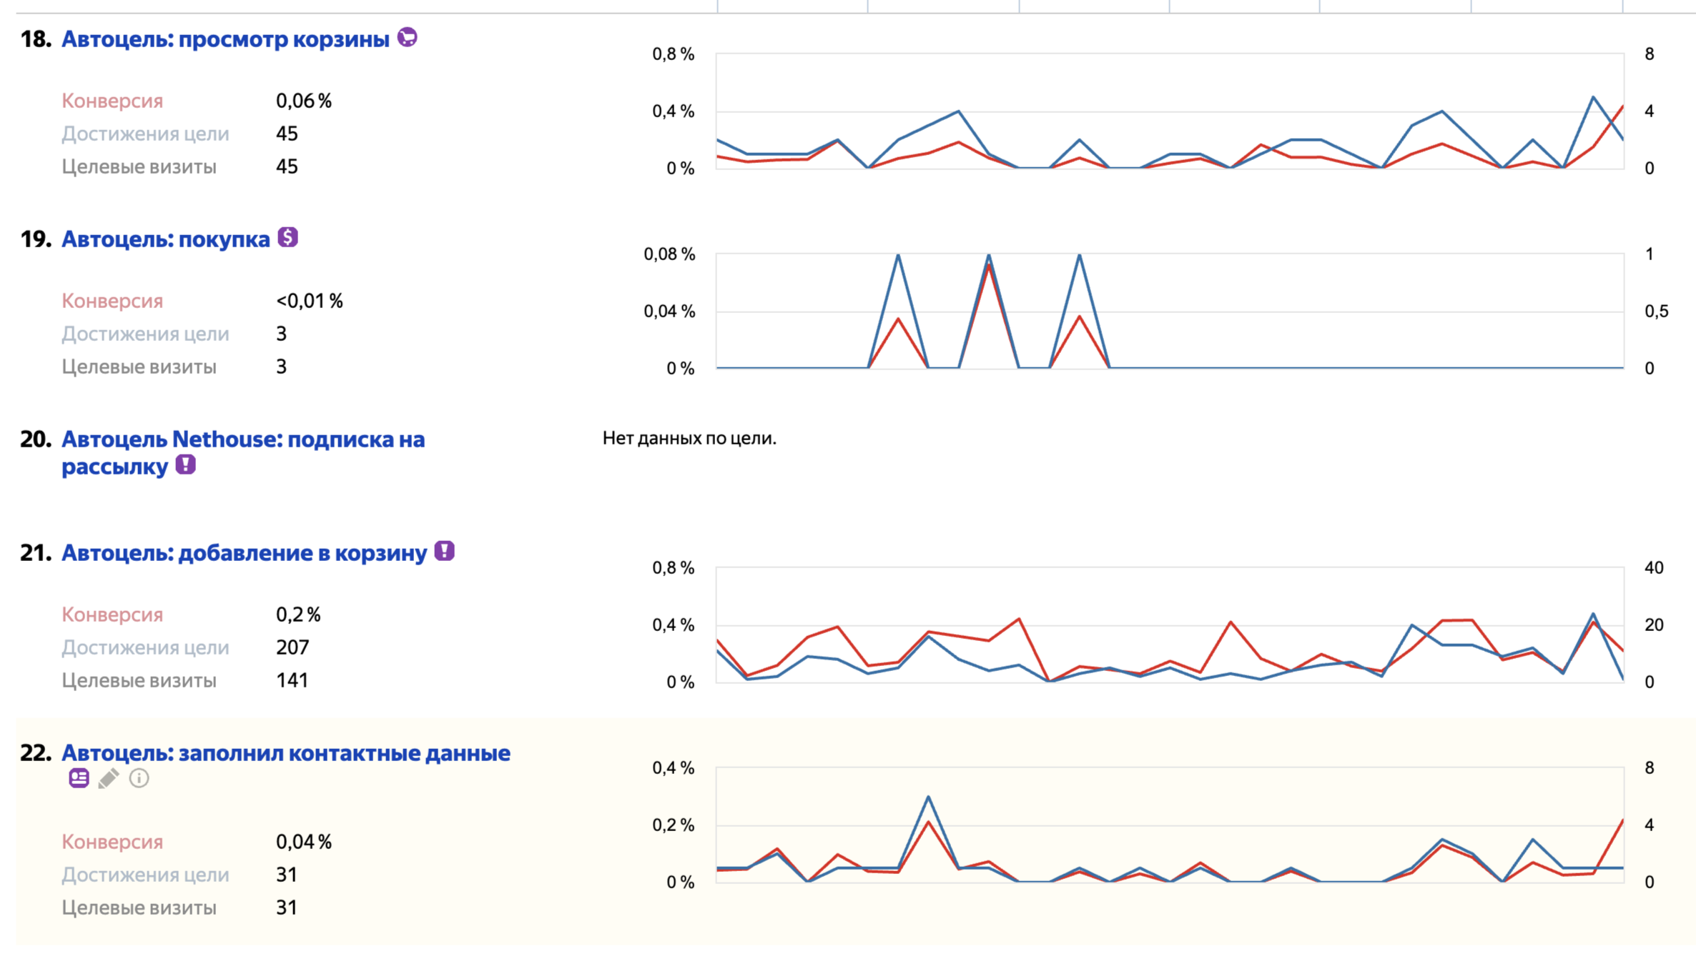The width and height of the screenshot is (1696, 964).
Task: Click the dollar icon next to "Автоцель: покупка"
Action: (x=287, y=237)
